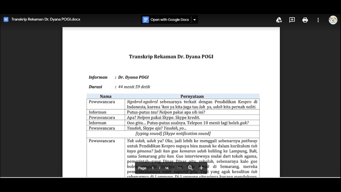341x192 pixels.
Task: Print the document using printer icon
Action: click(305, 20)
